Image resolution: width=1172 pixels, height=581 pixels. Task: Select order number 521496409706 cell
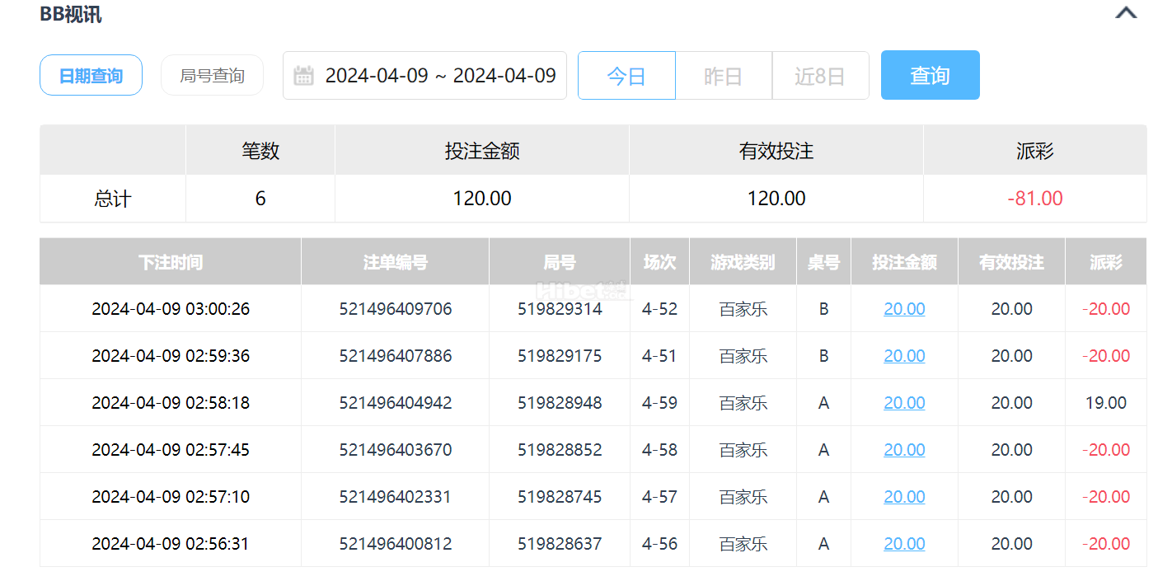(396, 309)
